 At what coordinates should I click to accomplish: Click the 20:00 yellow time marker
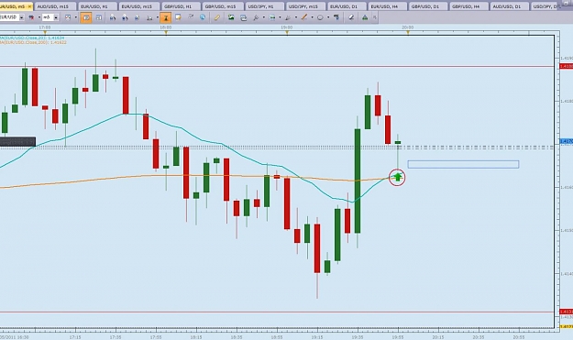click(x=408, y=32)
